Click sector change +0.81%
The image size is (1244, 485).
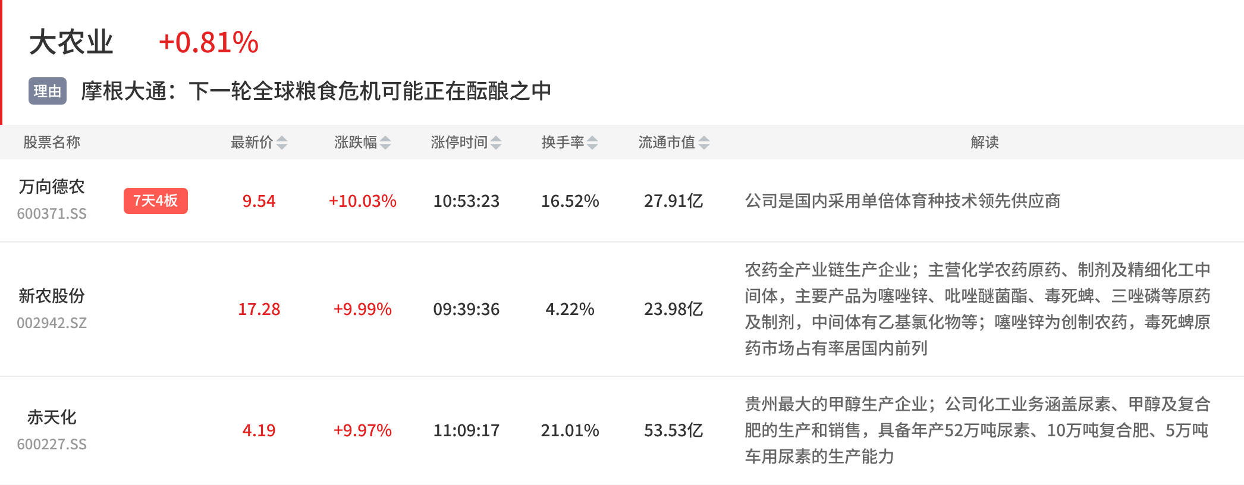[x=209, y=43]
